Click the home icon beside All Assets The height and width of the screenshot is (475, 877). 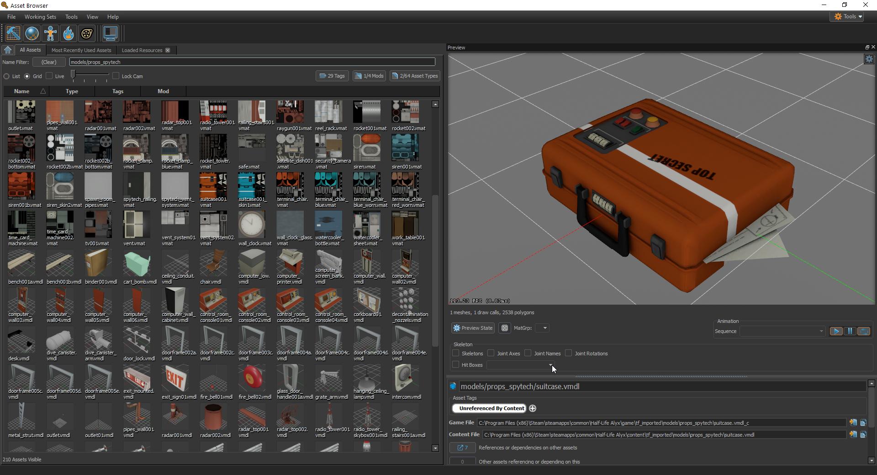click(8, 50)
